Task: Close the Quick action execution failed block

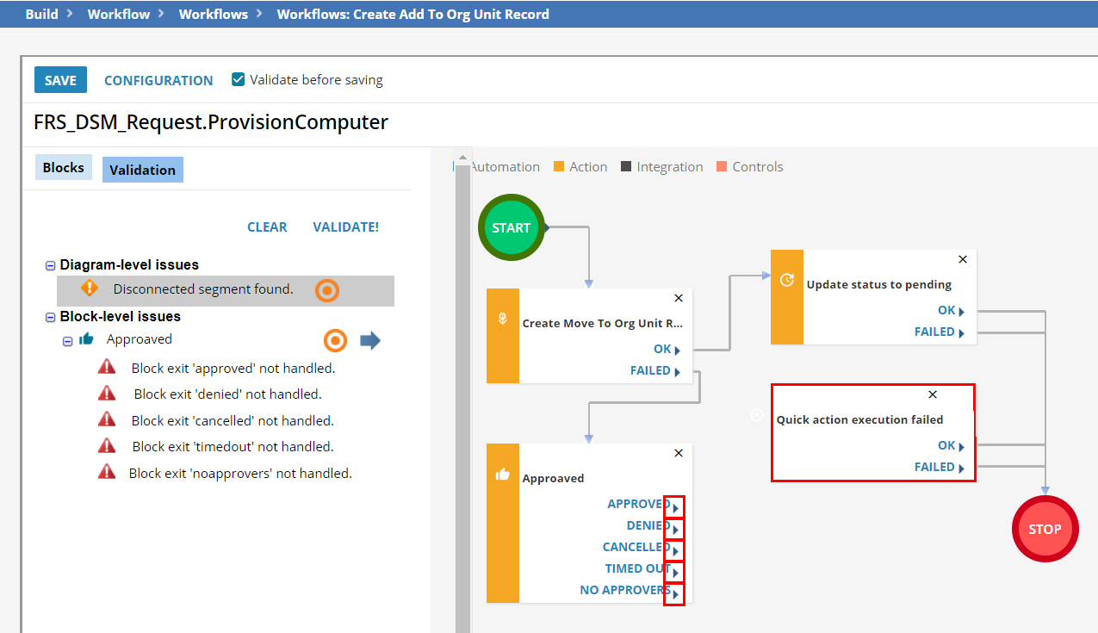Action: pos(932,394)
